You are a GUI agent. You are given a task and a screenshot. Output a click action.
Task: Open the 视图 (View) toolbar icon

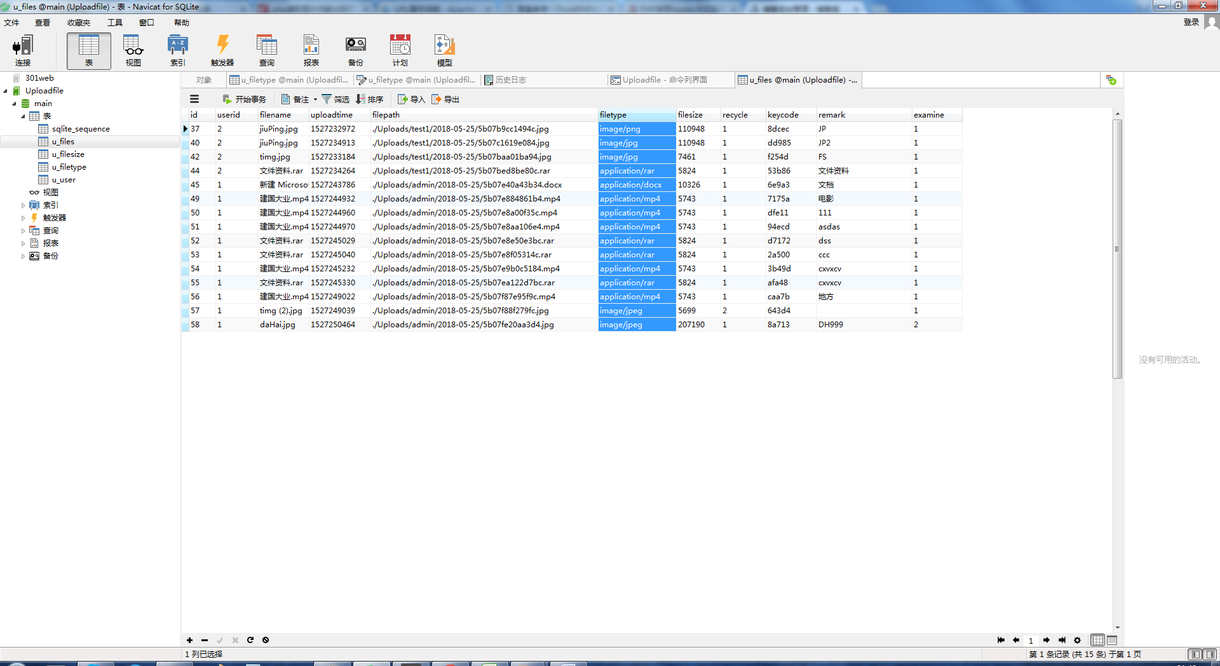click(x=133, y=51)
